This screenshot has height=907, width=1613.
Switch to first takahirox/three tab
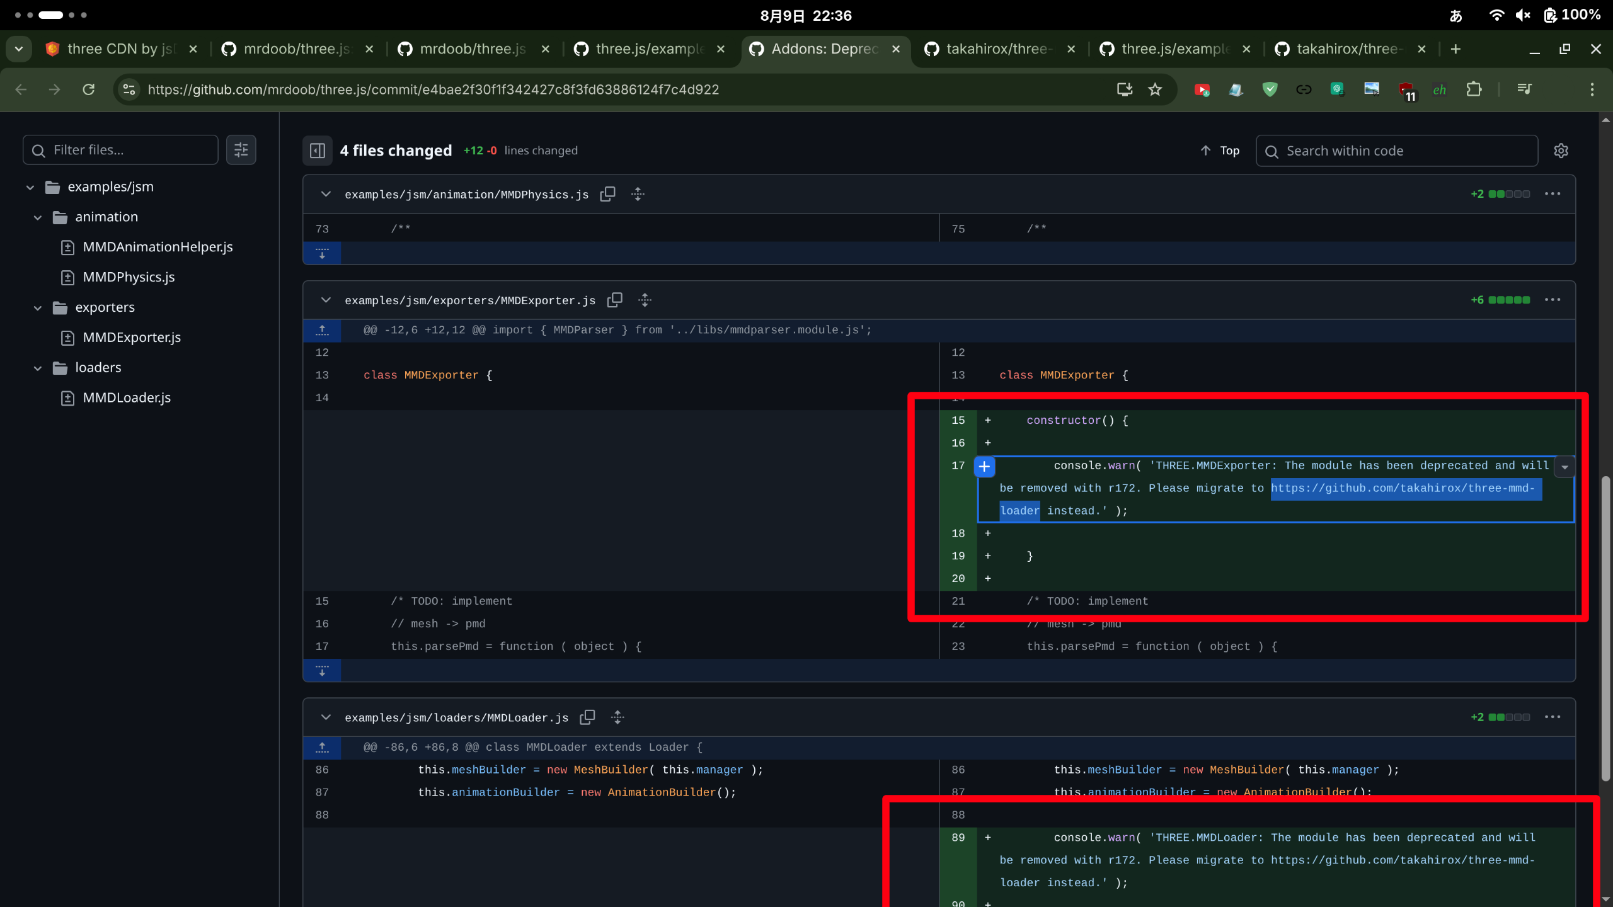pos(999,48)
